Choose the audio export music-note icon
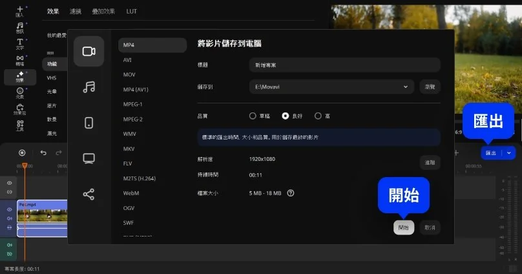This screenshot has width=522, height=274. [89, 87]
